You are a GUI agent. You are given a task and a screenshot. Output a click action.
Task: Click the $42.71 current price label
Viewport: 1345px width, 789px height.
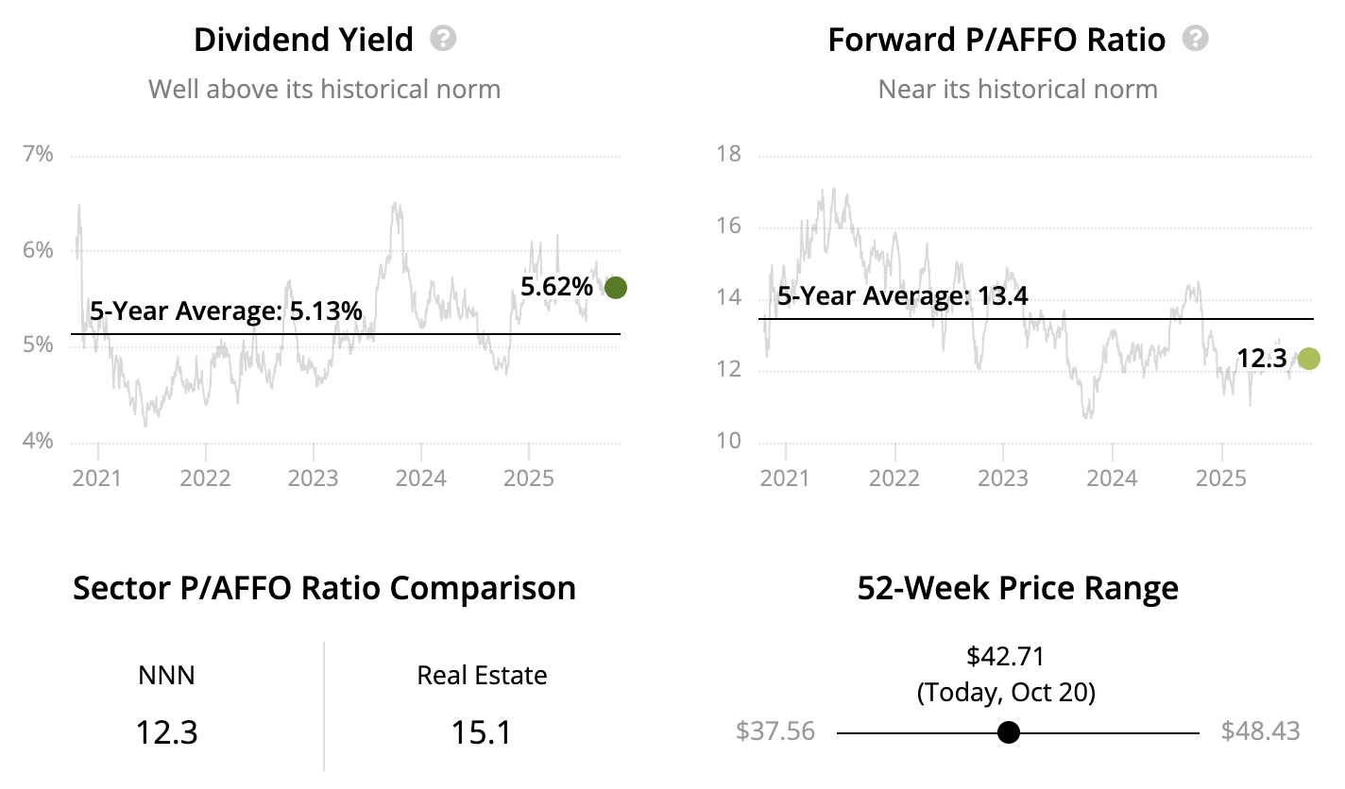click(1006, 656)
